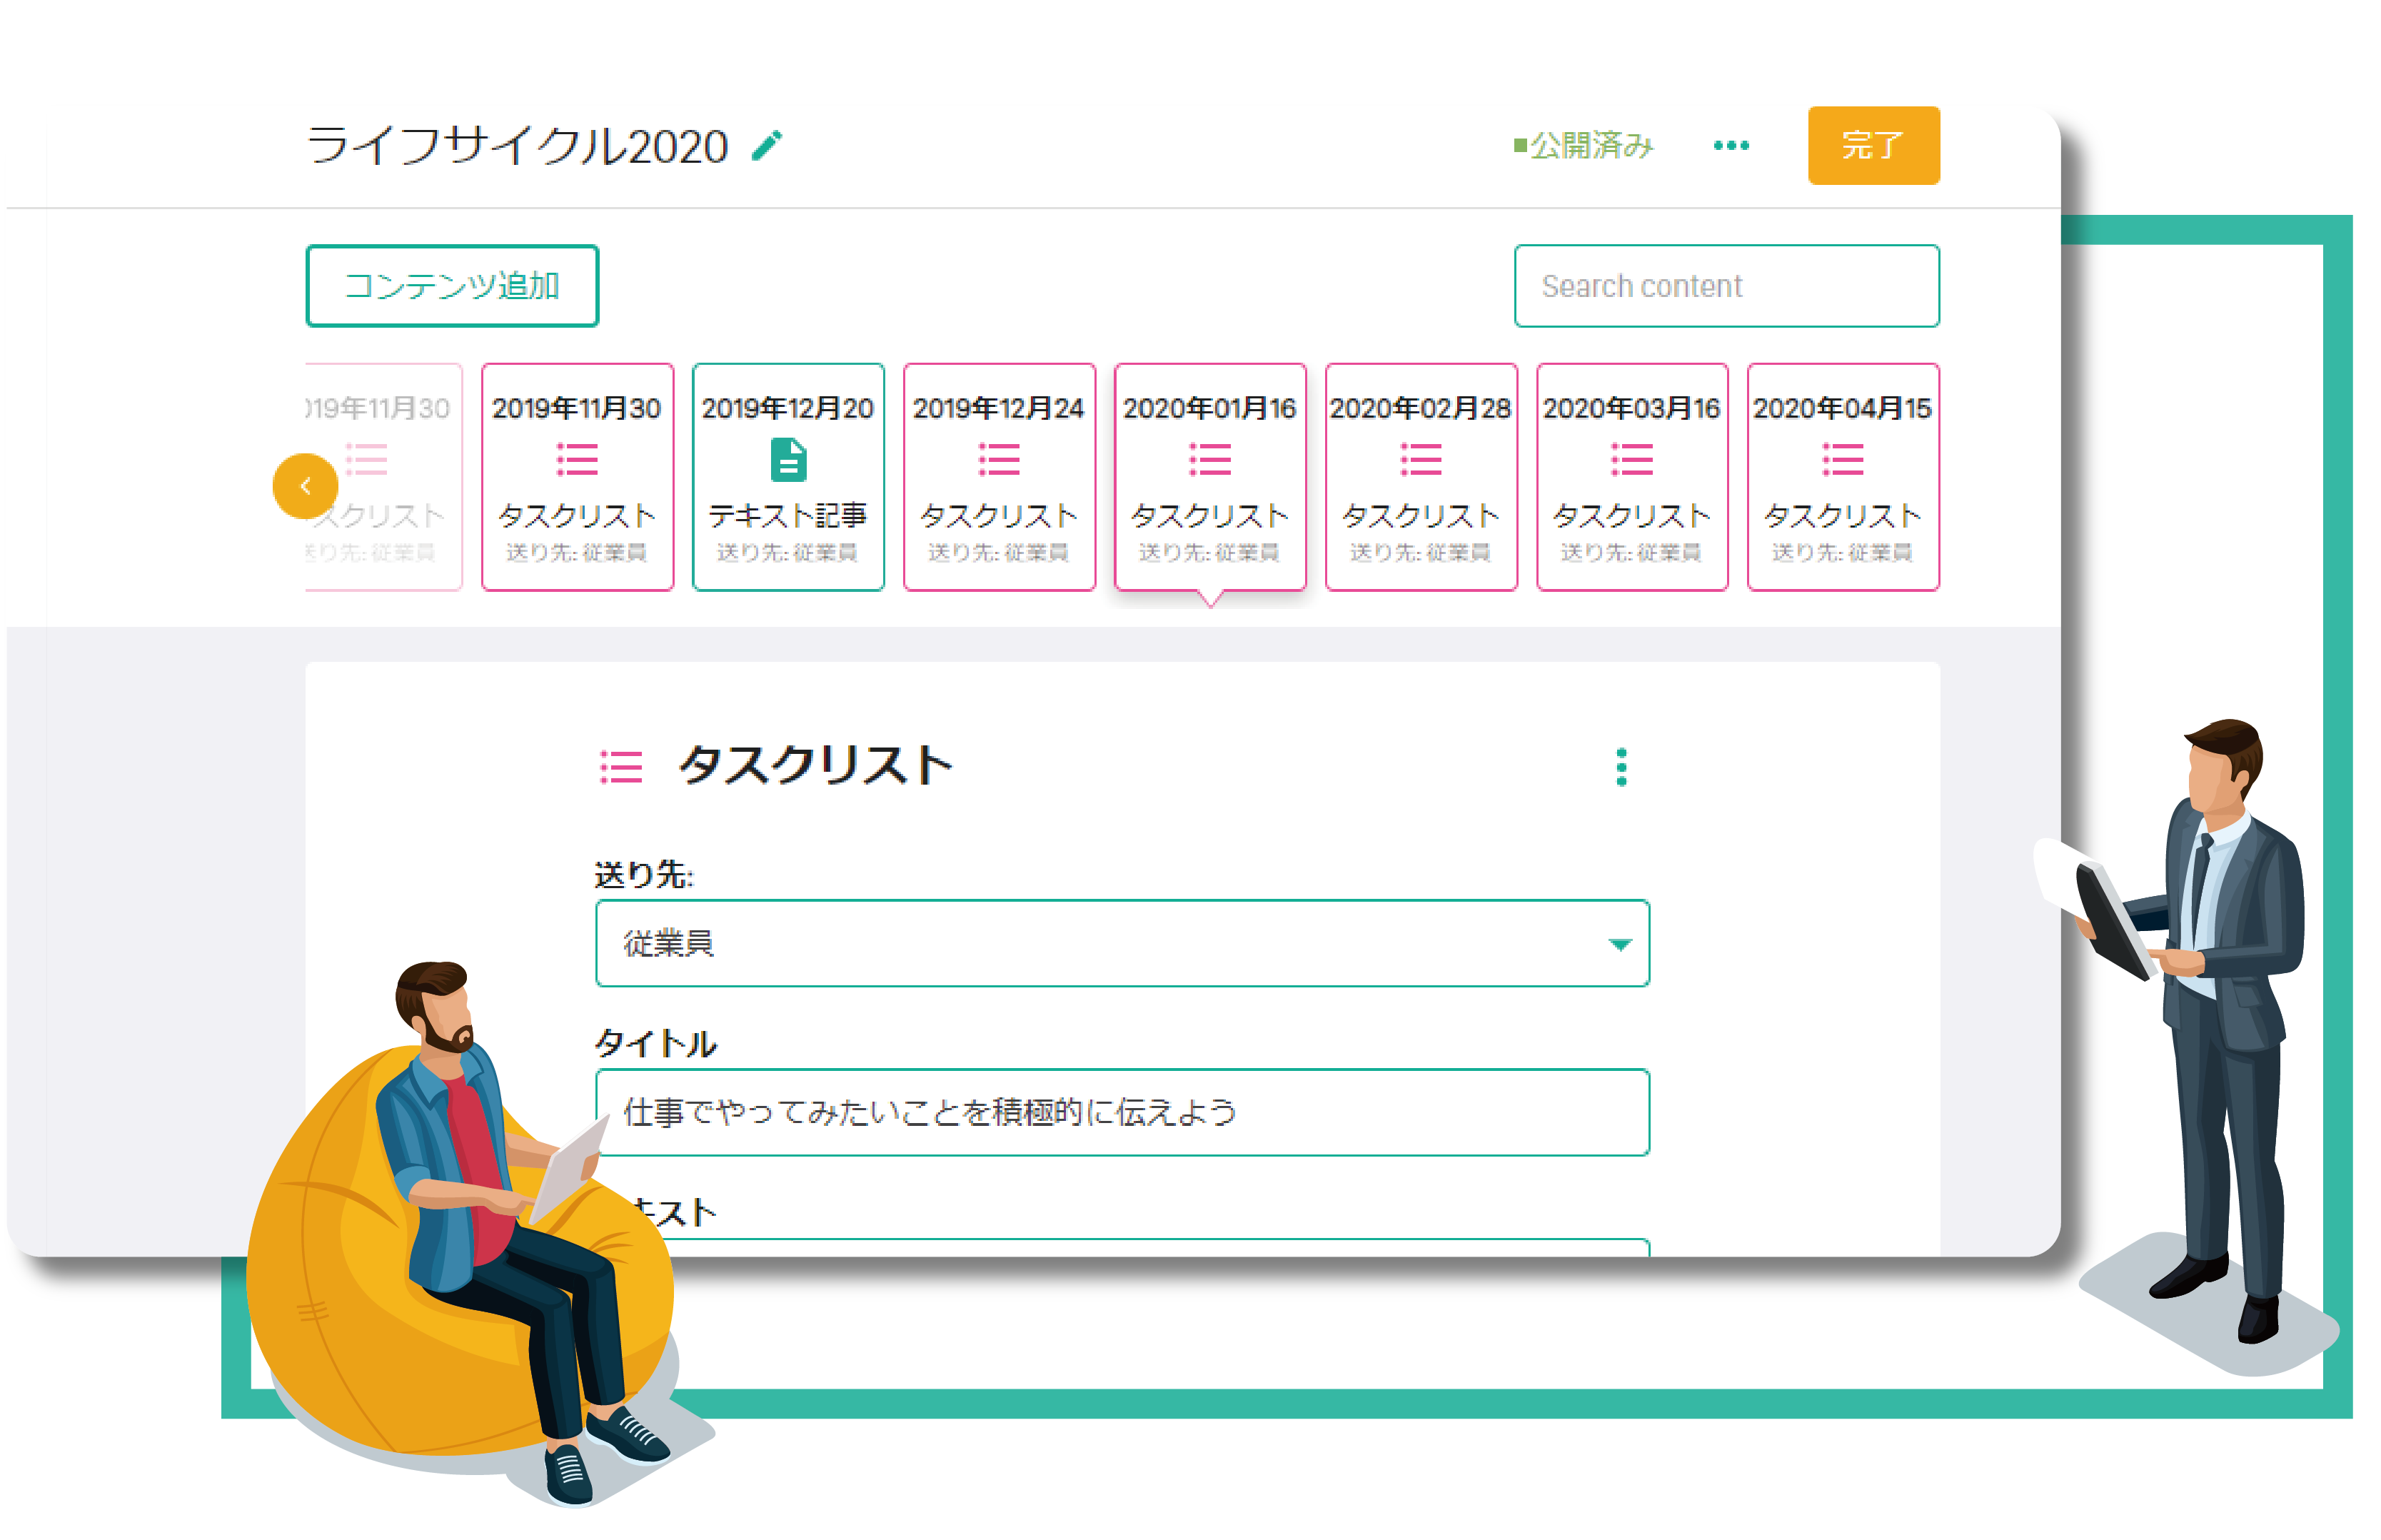
Task: Click the 公開済み status label
Action: click(1584, 146)
